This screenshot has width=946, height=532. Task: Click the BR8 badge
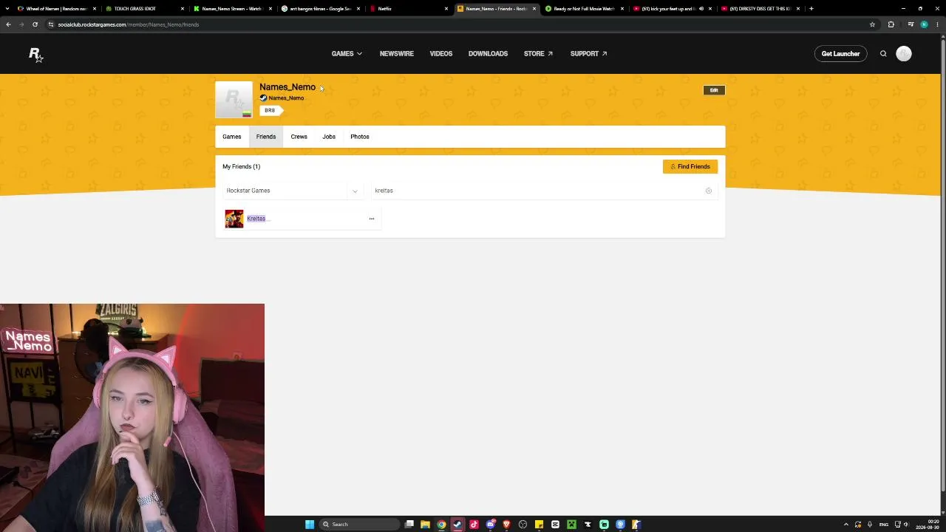270,111
